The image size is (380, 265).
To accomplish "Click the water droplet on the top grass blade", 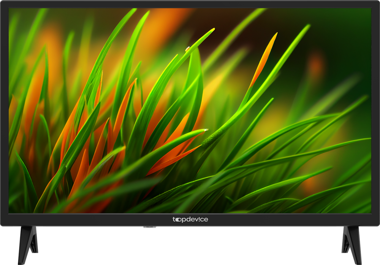I will tap(187, 49).
